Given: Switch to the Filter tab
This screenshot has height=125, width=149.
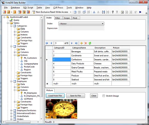Looking at the screenshot, I should point(58,18).
